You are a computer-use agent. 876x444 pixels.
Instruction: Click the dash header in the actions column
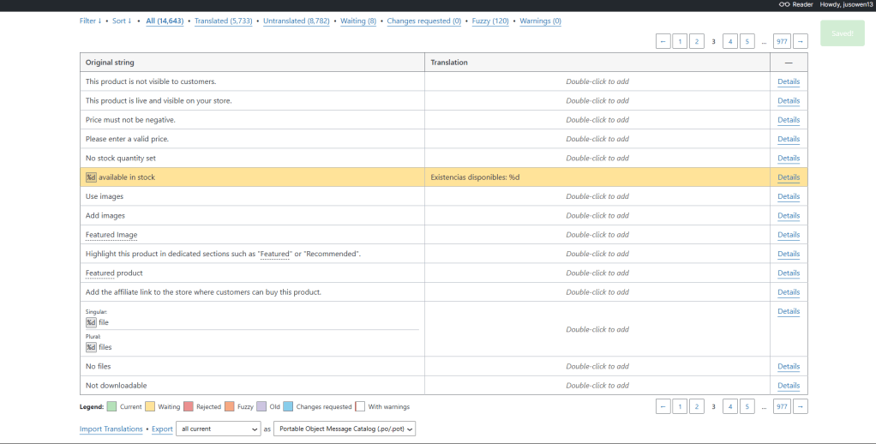coord(789,63)
